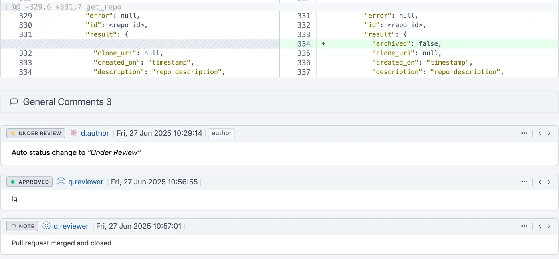Click the NOTE badge
Screen dimensions: 559x259
click(x=22, y=226)
